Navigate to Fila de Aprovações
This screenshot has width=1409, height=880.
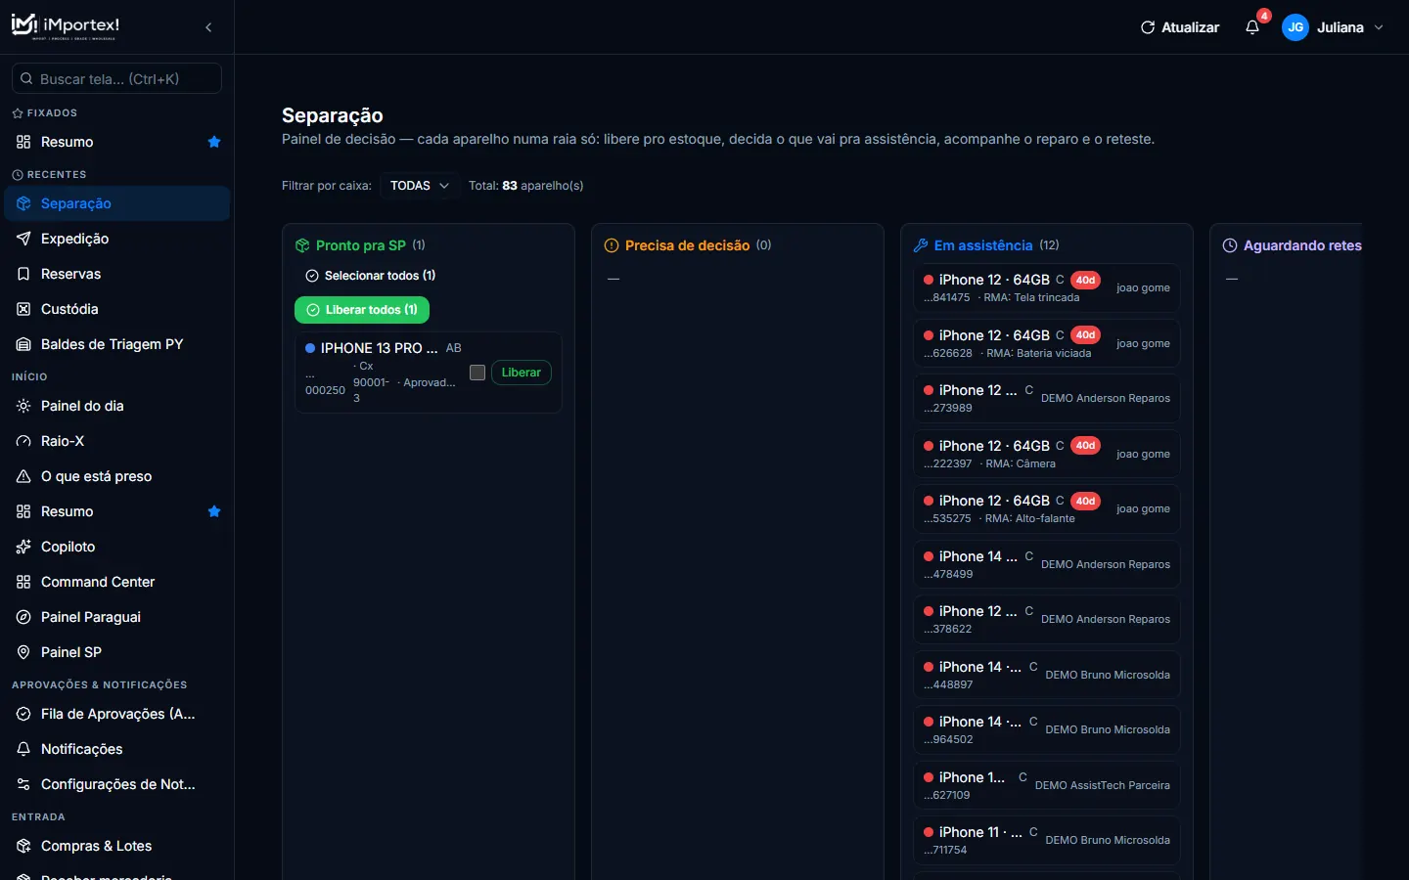pos(117,714)
